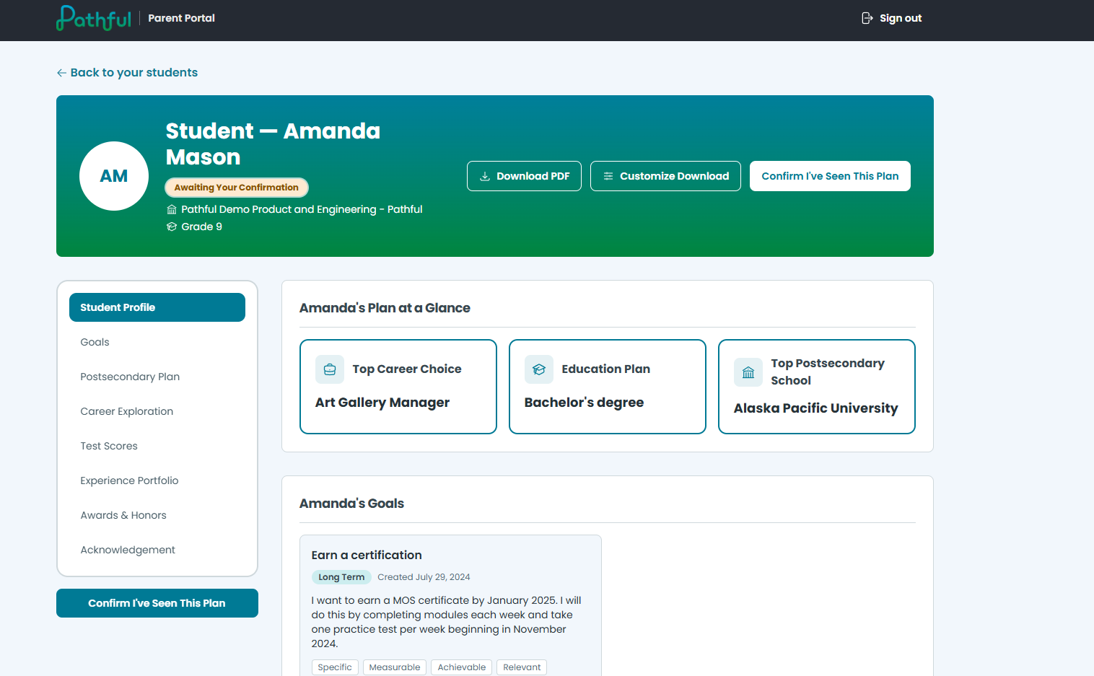Confirm plan using header button
The width and height of the screenshot is (1094, 676).
pyautogui.click(x=830, y=176)
